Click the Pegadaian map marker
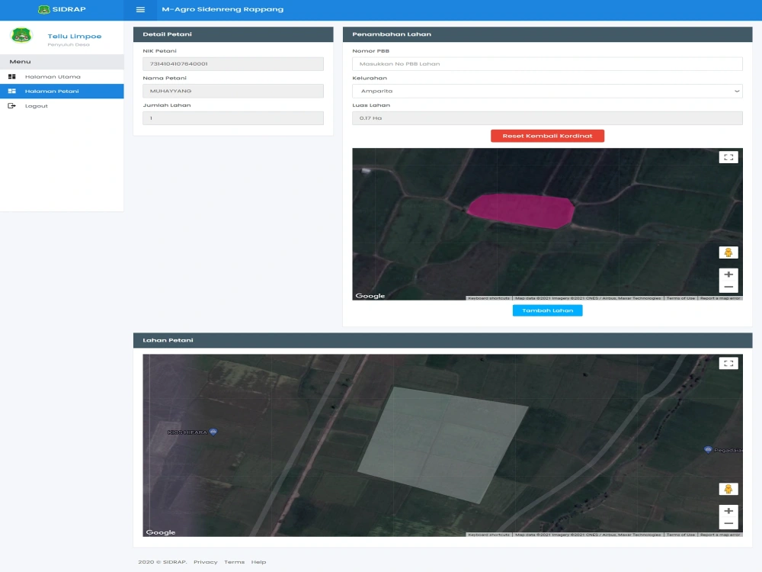 point(708,449)
